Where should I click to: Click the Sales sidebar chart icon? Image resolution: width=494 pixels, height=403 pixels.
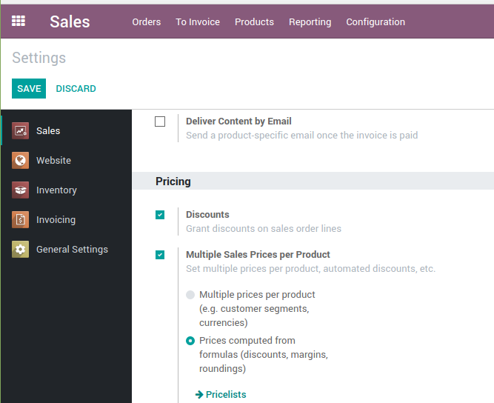[x=21, y=131]
